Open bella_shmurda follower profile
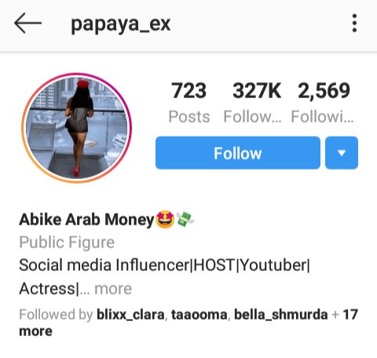377x358 pixels. (280, 314)
